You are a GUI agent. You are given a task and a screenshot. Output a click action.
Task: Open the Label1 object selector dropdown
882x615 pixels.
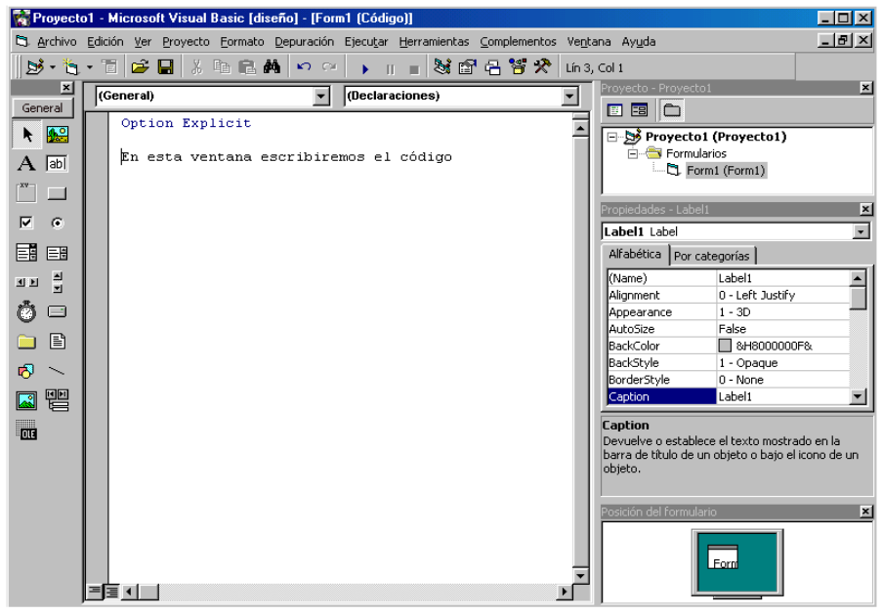tap(861, 231)
